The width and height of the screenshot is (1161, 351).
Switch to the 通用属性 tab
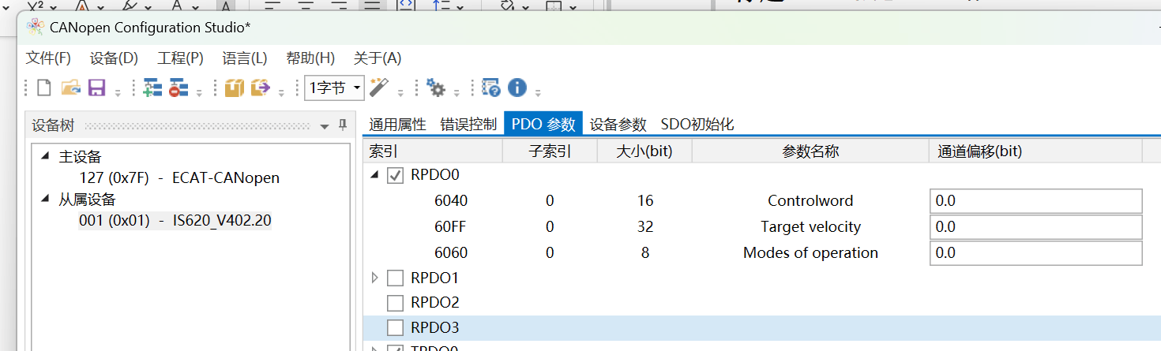[x=397, y=124]
